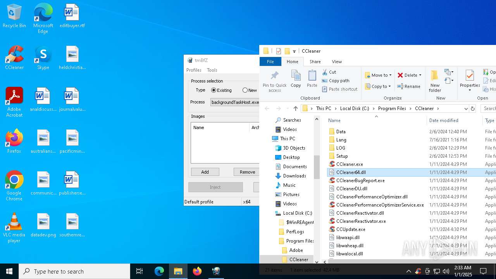Screen dimensions: 496x279
Task: Show hidden system tray icons
Action: [408, 271]
